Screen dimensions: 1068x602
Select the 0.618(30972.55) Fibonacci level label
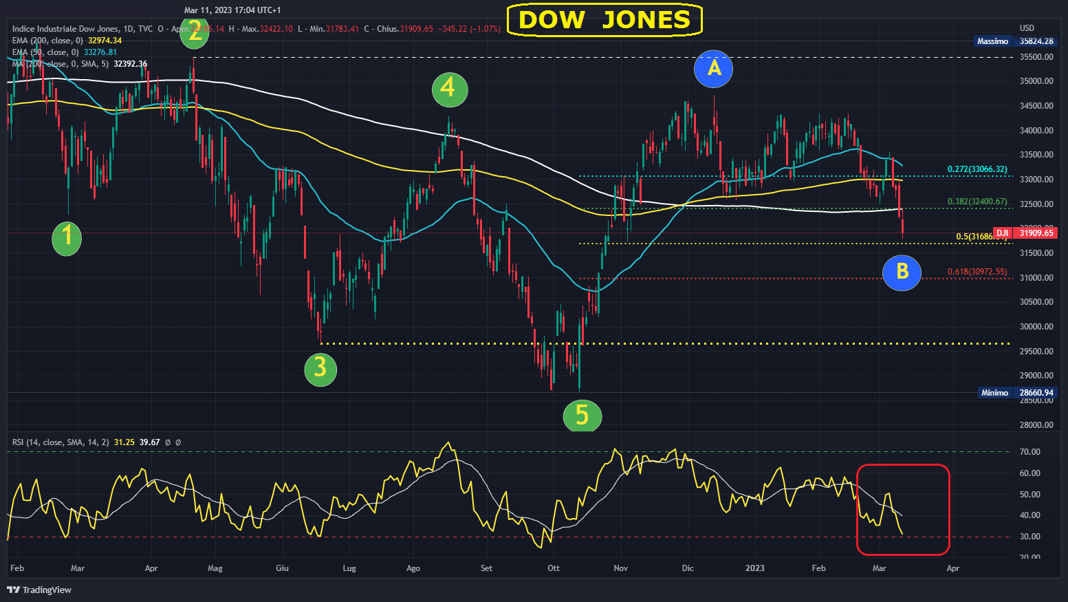pyautogui.click(x=977, y=272)
